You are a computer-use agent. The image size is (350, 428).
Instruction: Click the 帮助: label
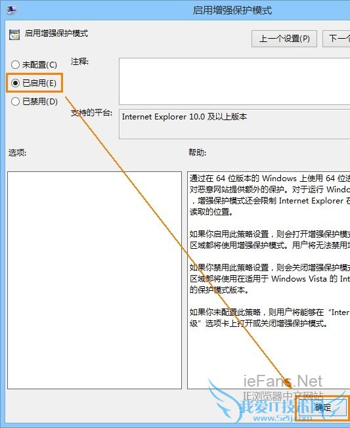pos(198,152)
